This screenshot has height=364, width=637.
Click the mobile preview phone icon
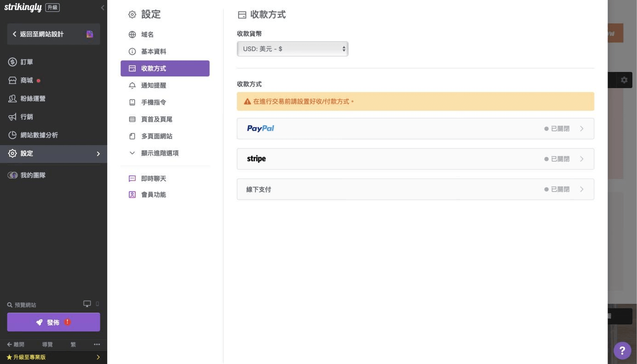(97, 304)
